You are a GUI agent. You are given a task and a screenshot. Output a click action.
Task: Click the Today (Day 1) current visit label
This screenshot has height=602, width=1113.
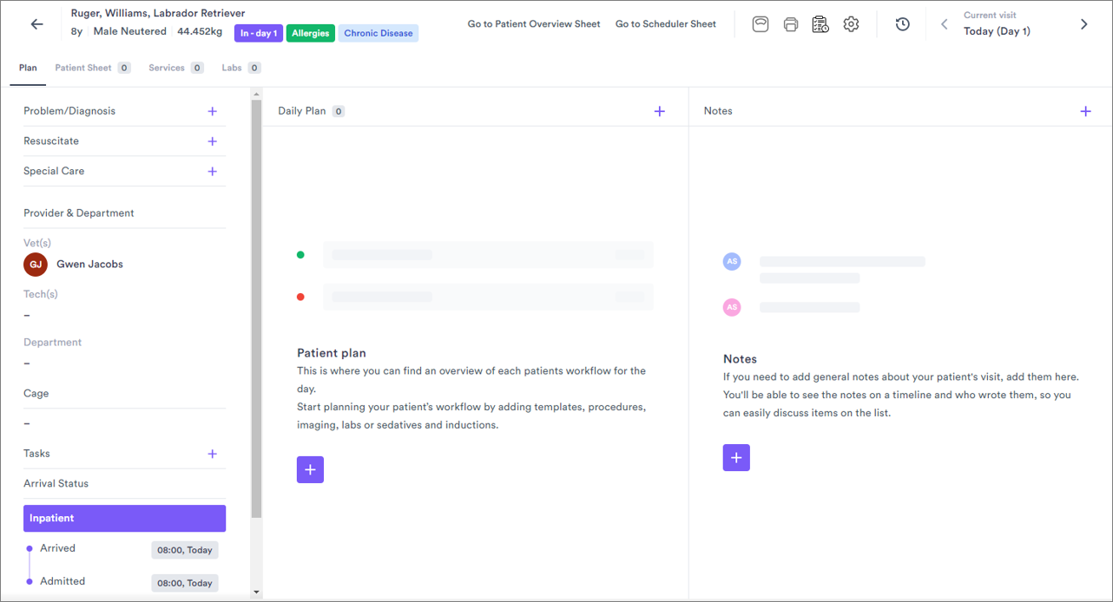[997, 31]
